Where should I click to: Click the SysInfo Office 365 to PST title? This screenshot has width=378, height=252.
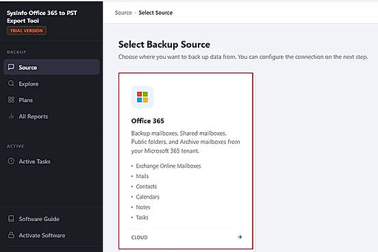click(42, 16)
